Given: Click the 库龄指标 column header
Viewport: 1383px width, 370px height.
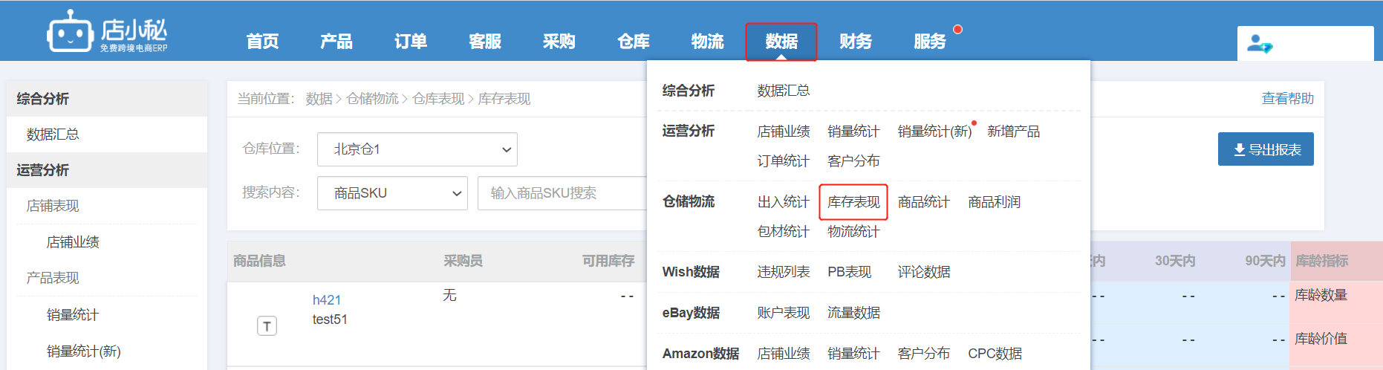Looking at the screenshot, I should click(x=1322, y=261).
